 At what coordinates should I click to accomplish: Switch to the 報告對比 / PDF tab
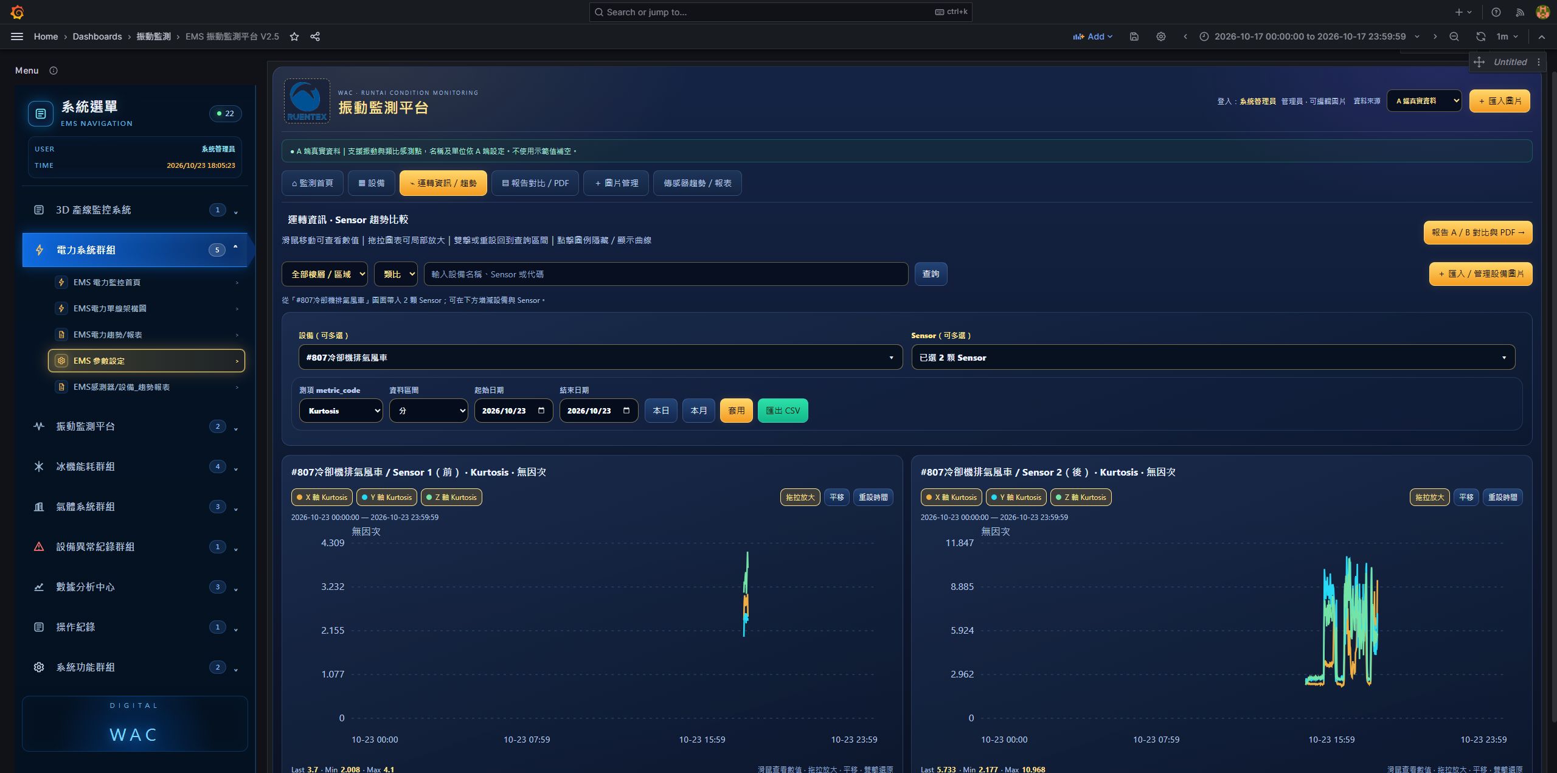(535, 183)
